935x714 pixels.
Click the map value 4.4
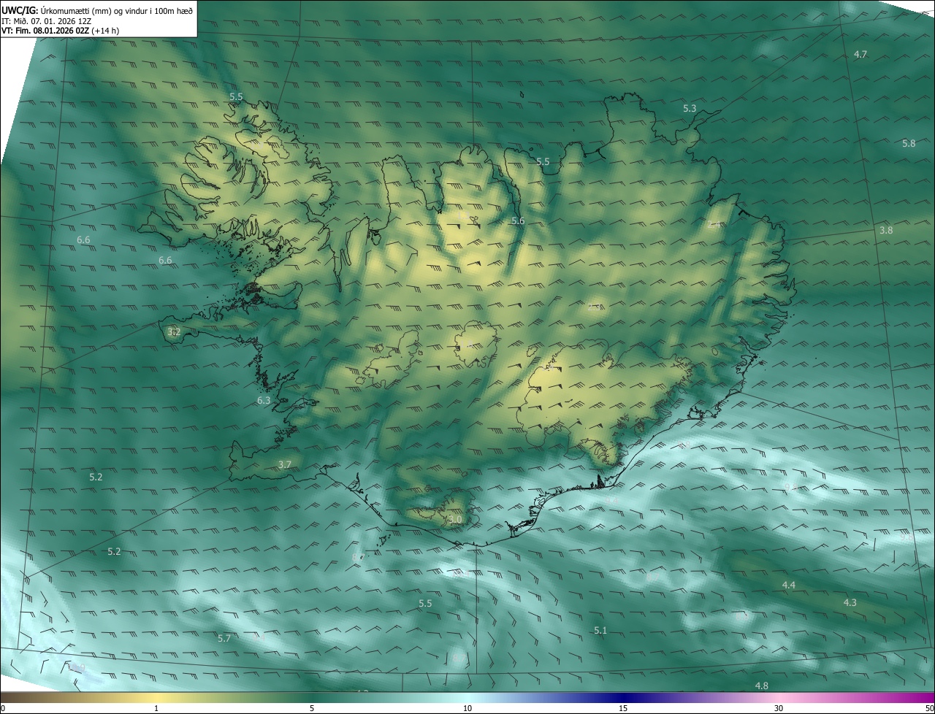click(789, 586)
